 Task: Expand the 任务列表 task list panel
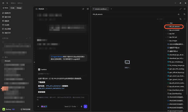pyautogui.click(x=27, y=38)
